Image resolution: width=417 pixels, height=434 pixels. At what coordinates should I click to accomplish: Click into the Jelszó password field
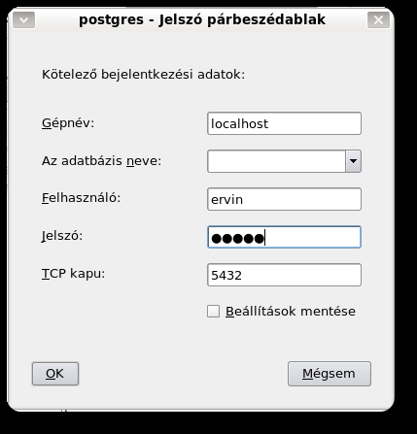click(284, 237)
